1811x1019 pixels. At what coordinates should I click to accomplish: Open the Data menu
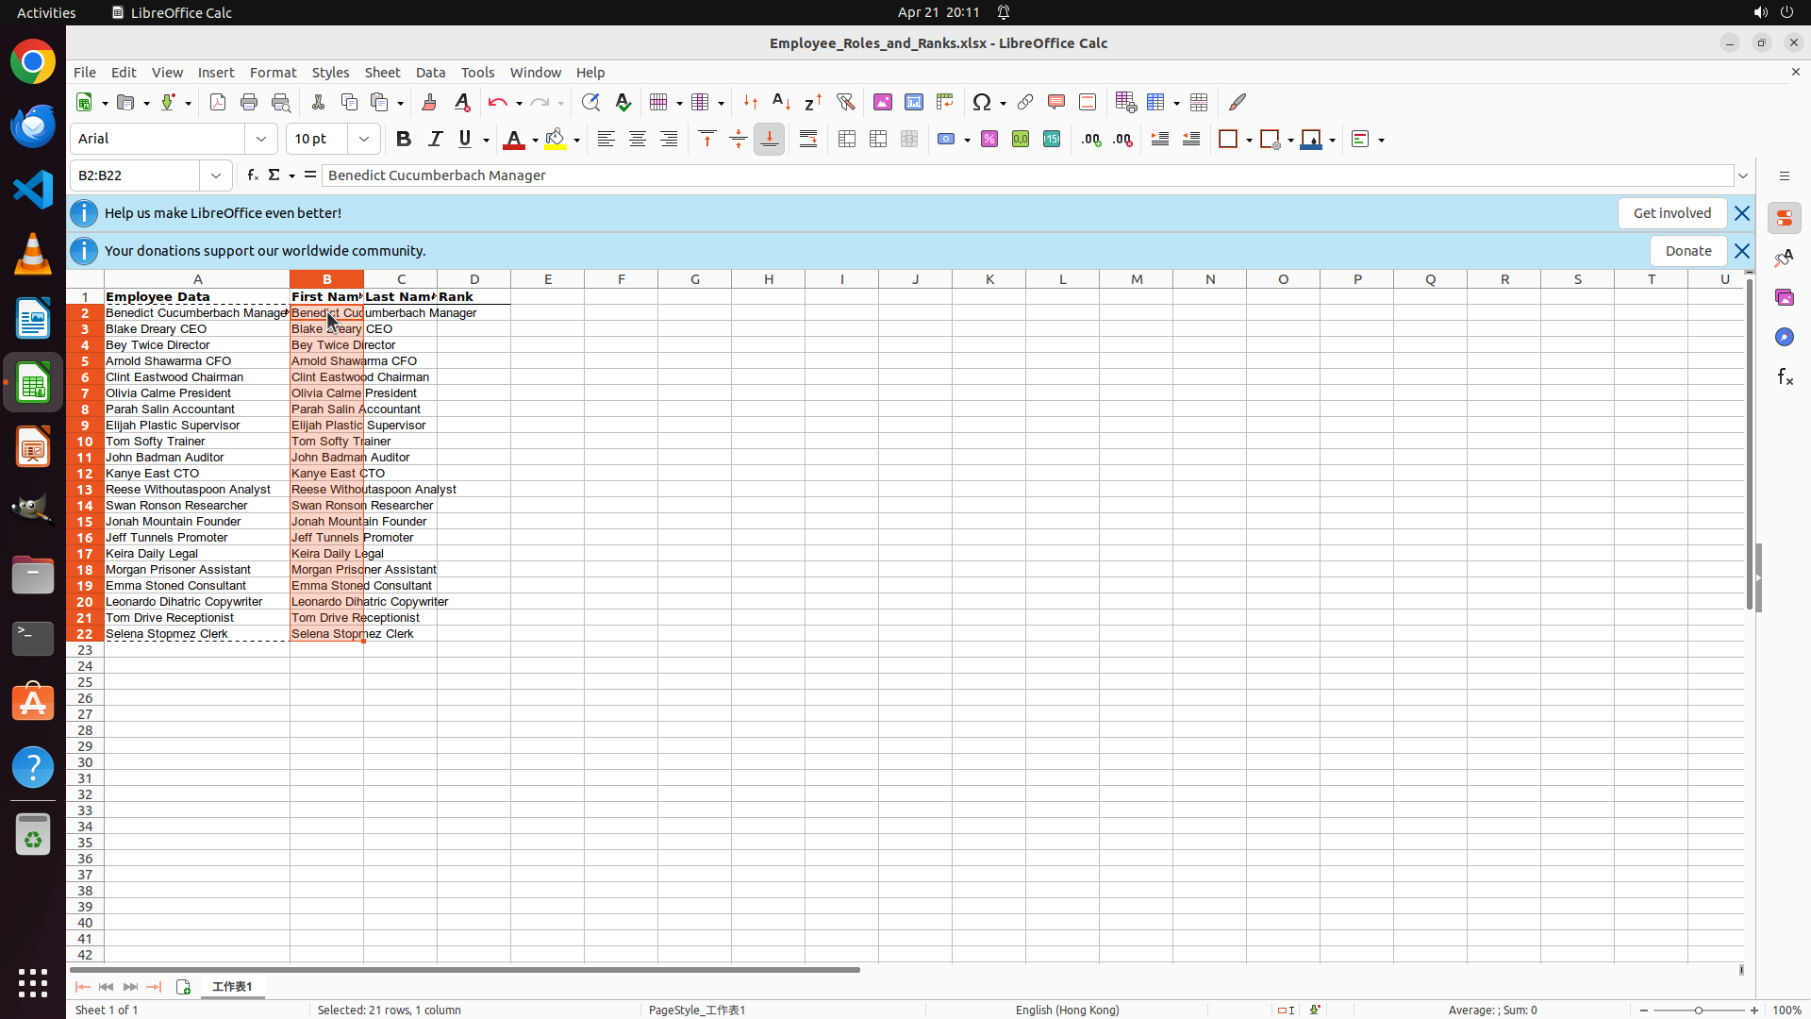430,73
